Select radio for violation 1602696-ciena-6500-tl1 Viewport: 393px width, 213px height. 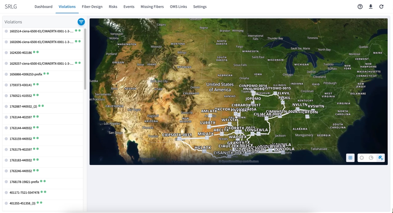[6, 42]
